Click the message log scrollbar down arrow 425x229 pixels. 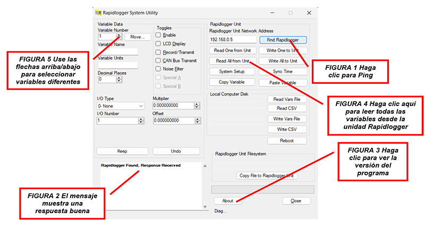205,207
